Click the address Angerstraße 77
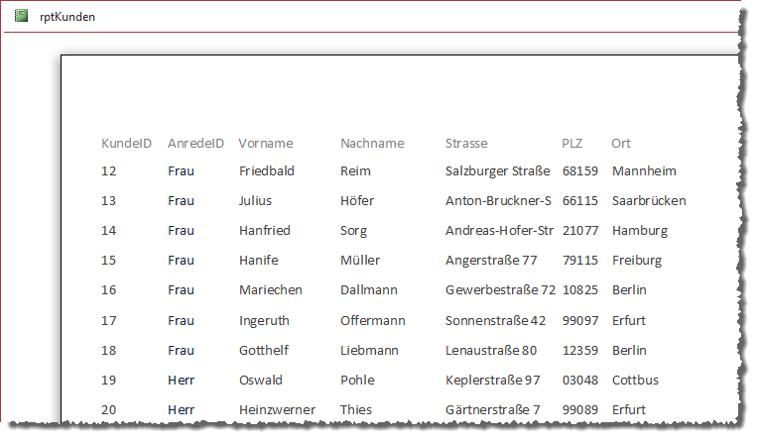The width and height of the screenshot is (758, 441). [491, 261]
